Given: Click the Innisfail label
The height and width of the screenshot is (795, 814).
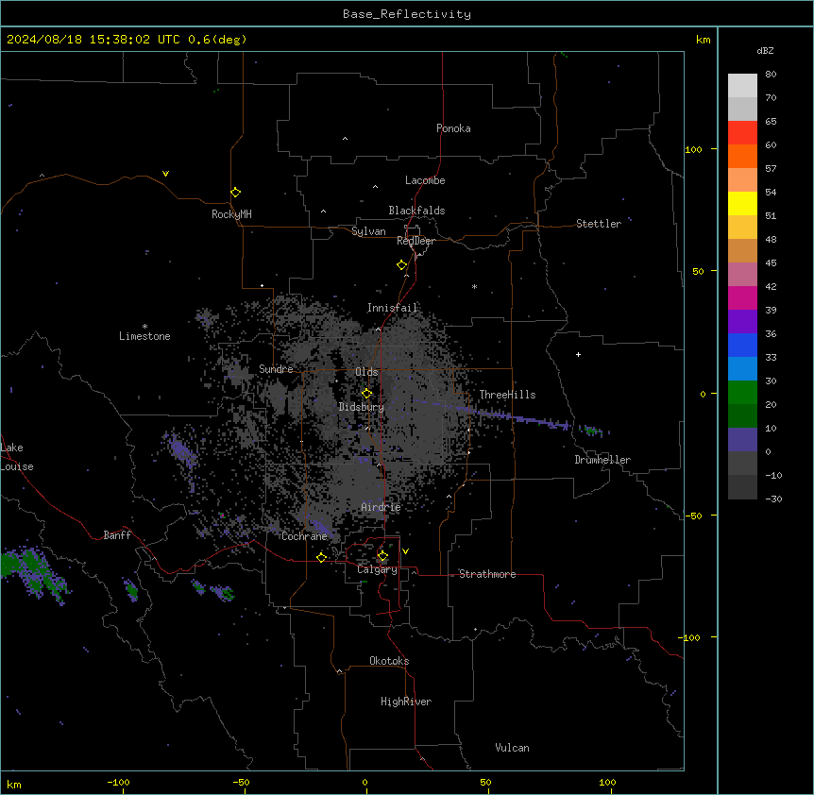Looking at the screenshot, I should pos(392,308).
